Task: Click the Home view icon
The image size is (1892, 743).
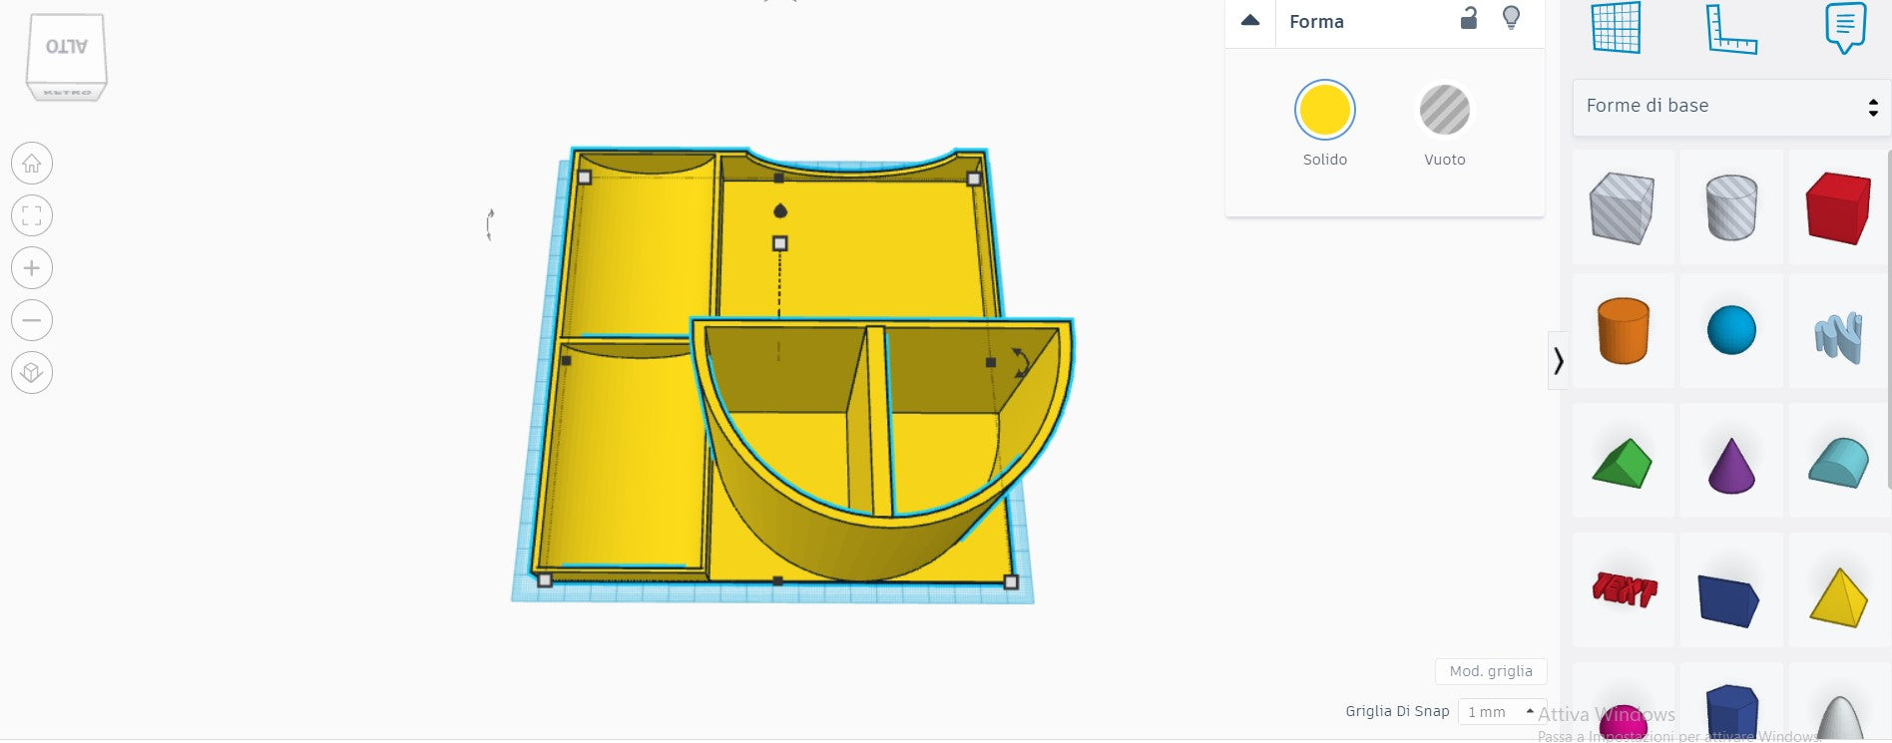Action: (x=32, y=164)
